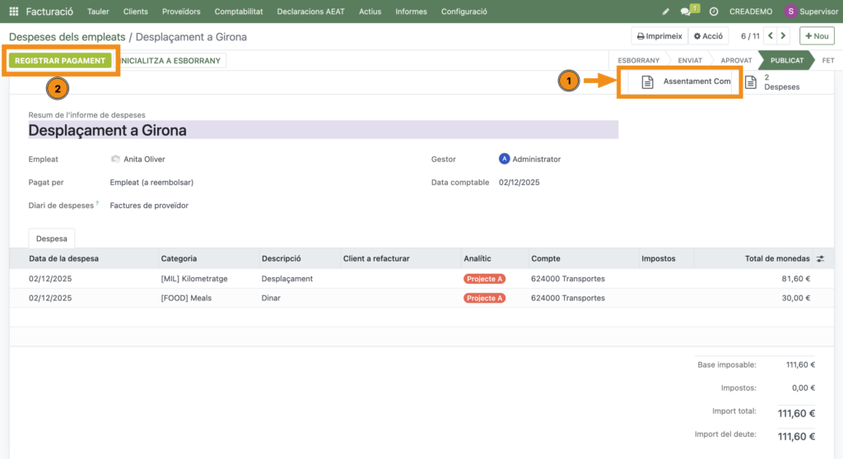This screenshot has width=843, height=459.
Task: Open the Supervisor user menu
Action: (811, 12)
